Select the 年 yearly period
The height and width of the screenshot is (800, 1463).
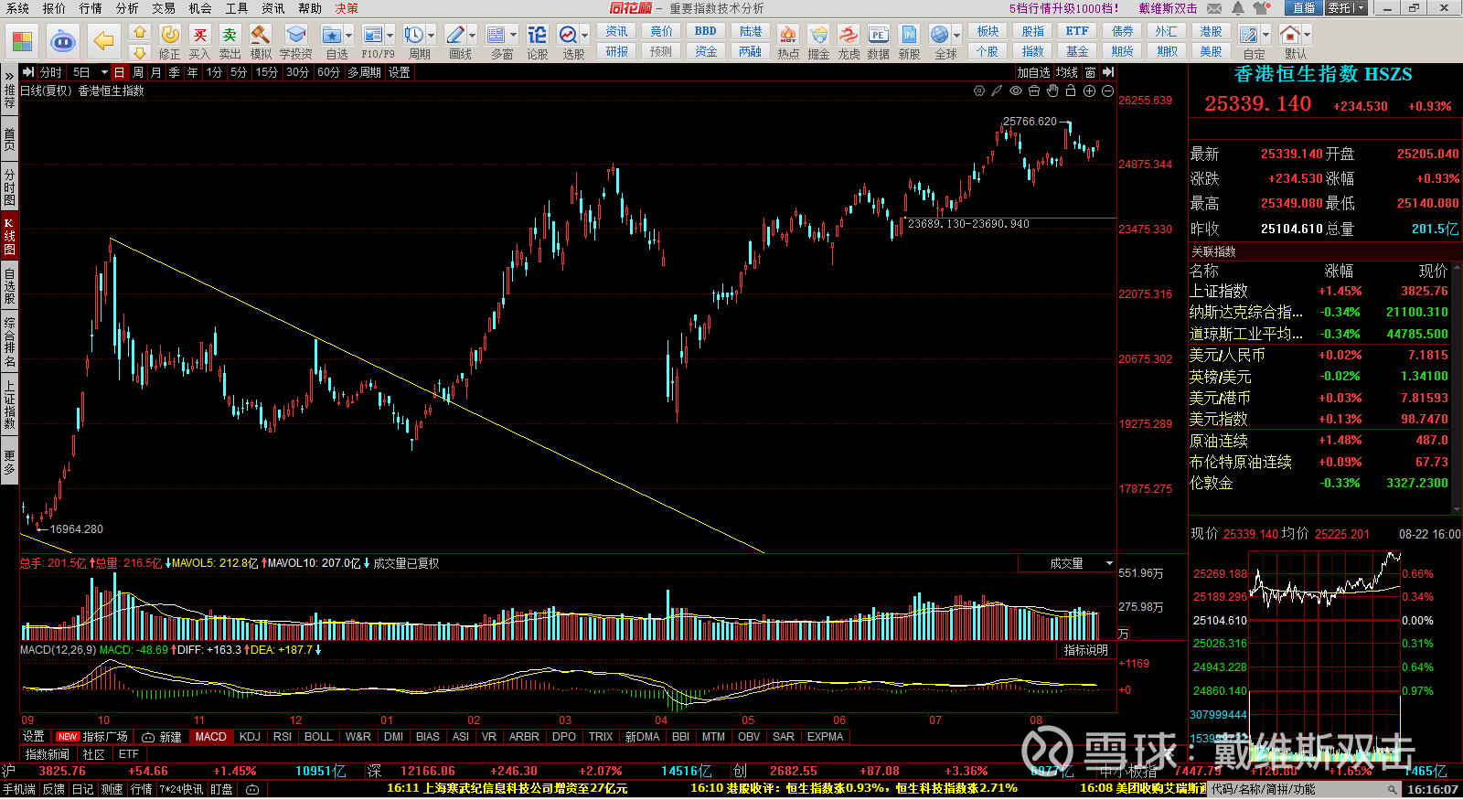(193, 72)
